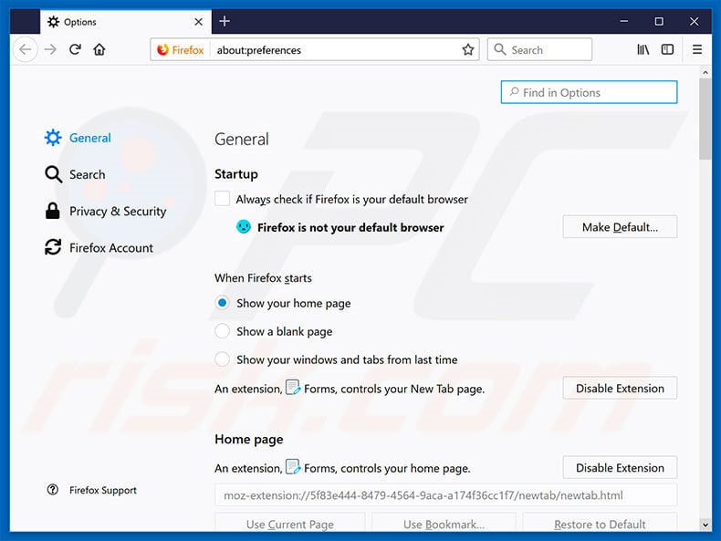Maximize the Firefox window

tap(659, 21)
